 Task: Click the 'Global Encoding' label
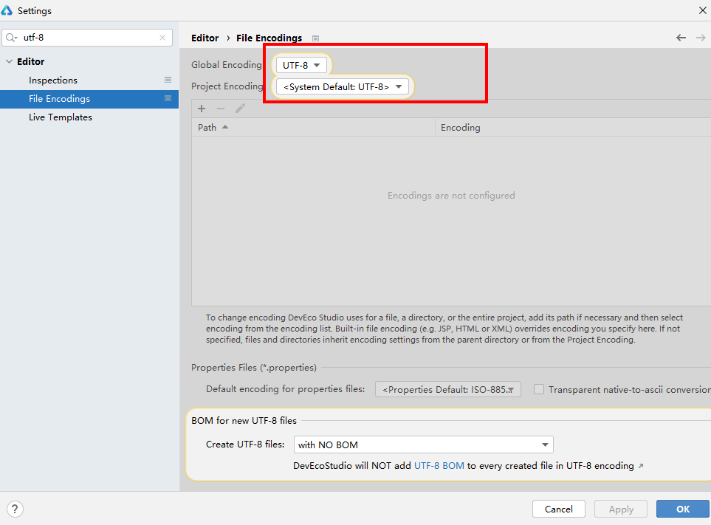[227, 65]
